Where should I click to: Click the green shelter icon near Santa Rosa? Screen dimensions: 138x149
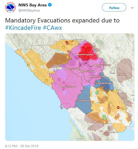click(97, 92)
